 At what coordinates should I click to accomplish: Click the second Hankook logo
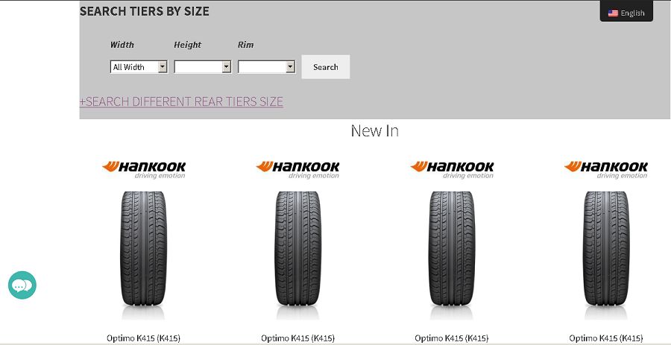coord(297,169)
